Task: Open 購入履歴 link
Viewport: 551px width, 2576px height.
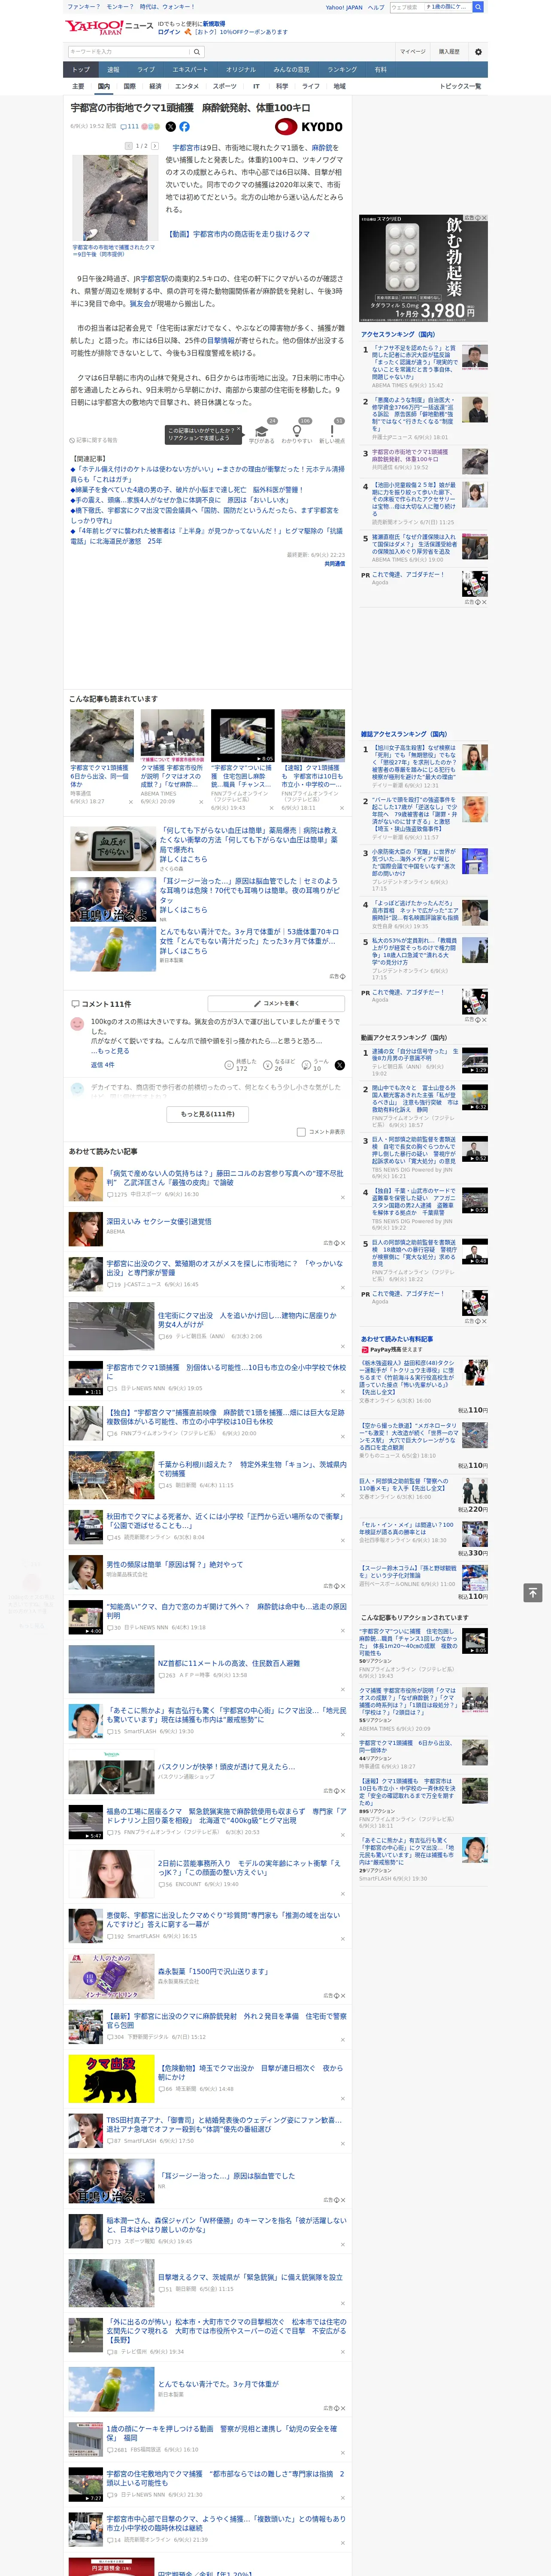Action: pos(449,51)
